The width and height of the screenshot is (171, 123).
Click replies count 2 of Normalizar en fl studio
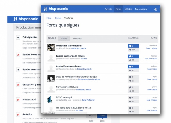(133, 87)
